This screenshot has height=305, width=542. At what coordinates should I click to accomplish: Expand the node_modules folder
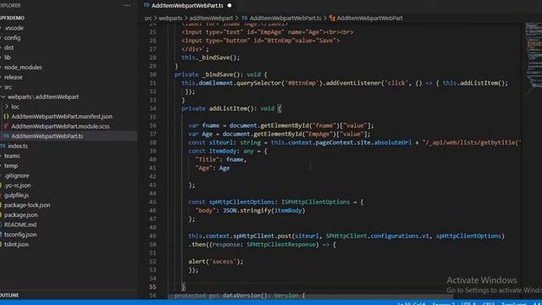(23, 68)
